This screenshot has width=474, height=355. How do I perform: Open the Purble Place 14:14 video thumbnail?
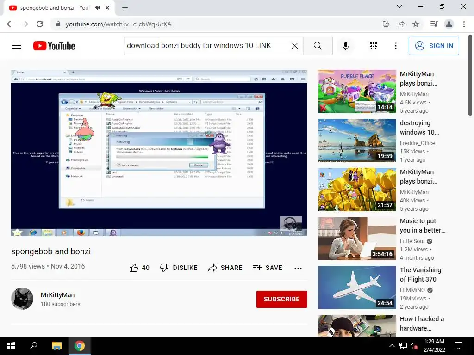(x=357, y=92)
